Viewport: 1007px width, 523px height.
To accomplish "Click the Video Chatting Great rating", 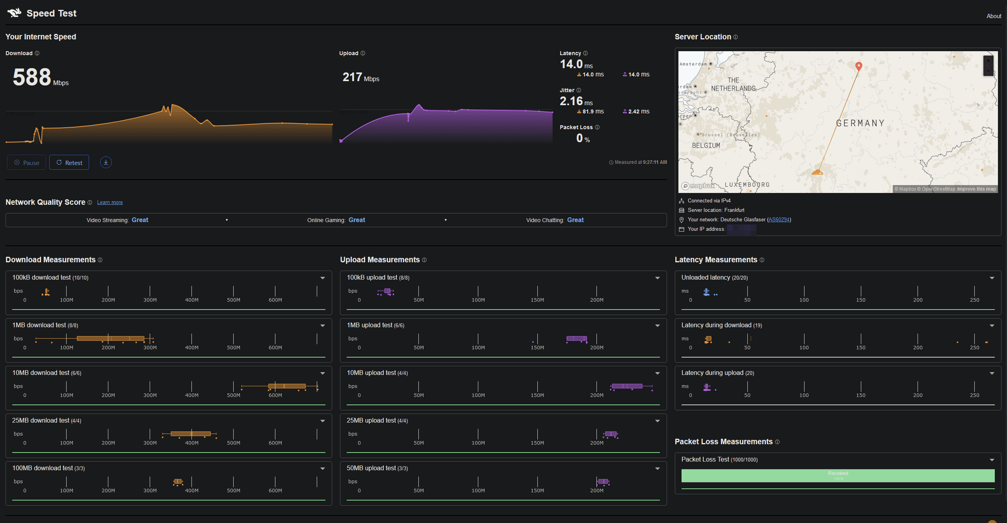I will (x=575, y=220).
